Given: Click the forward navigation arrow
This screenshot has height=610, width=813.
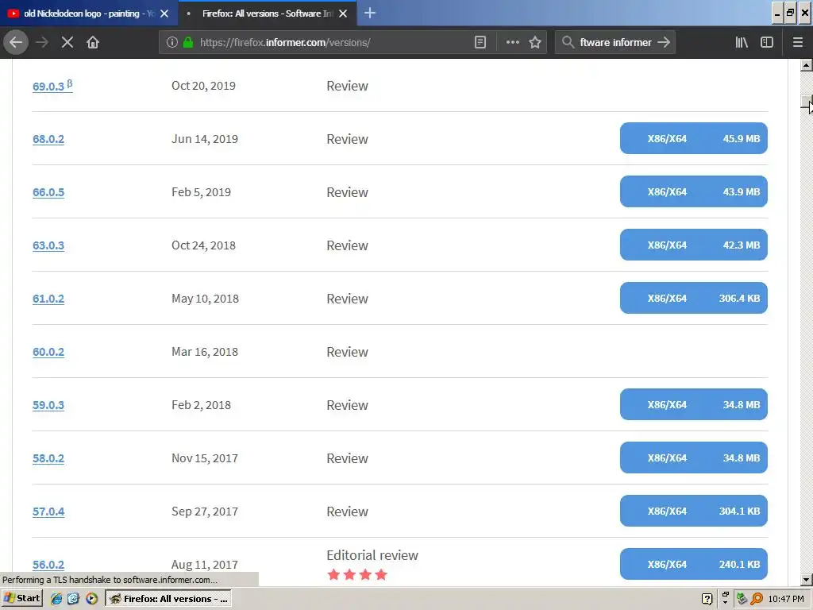Looking at the screenshot, I should [42, 43].
